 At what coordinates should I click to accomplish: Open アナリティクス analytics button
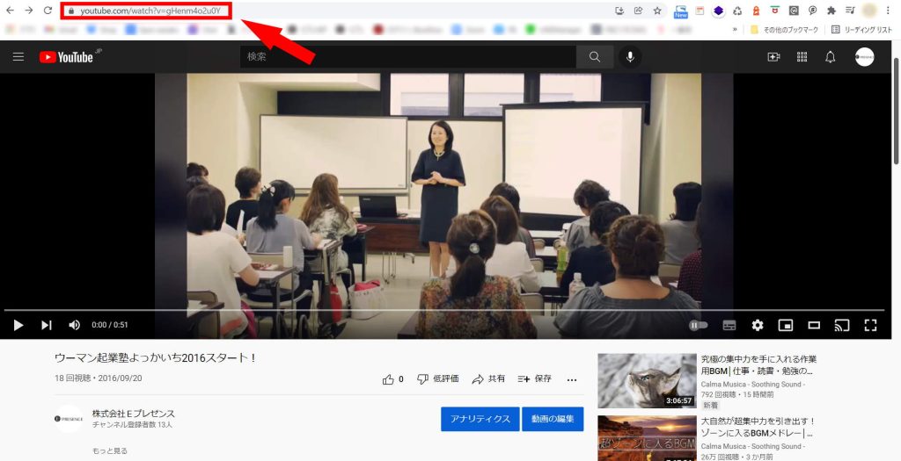[x=480, y=419]
